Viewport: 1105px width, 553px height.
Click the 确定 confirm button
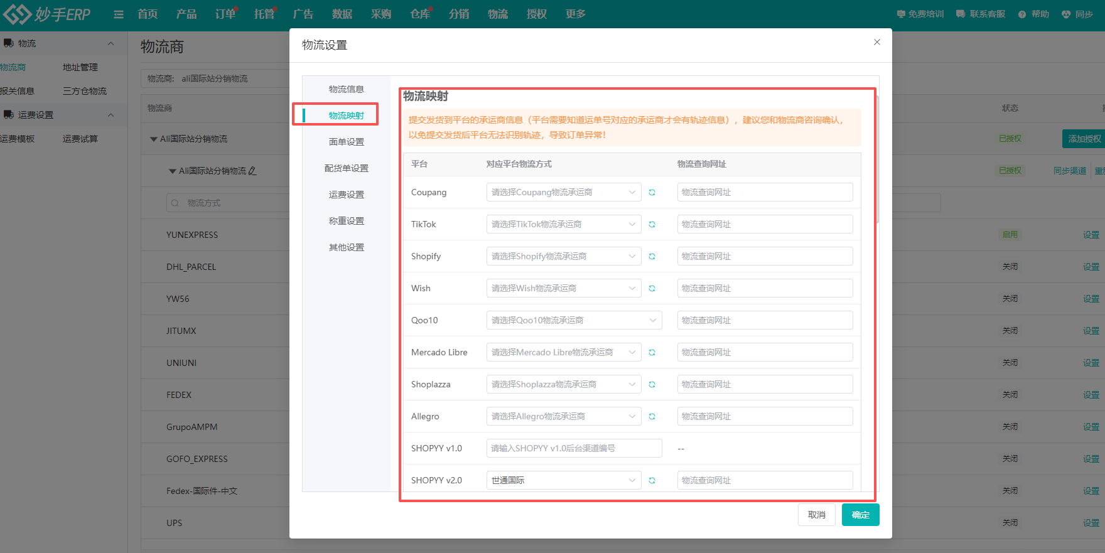click(x=860, y=515)
